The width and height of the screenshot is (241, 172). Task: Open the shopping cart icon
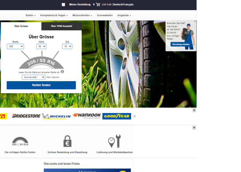coord(98,4)
